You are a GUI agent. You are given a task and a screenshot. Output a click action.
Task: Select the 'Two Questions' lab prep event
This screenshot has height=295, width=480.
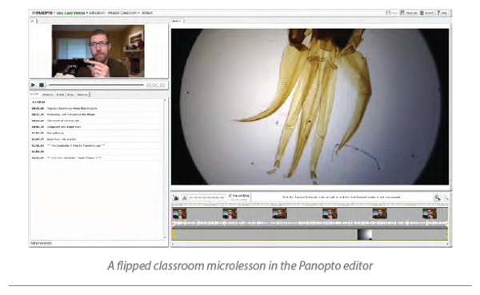pyautogui.click(x=96, y=146)
